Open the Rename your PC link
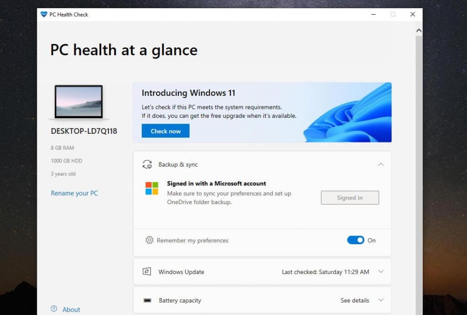Image resolution: width=467 pixels, height=315 pixels. (x=74, y=193)
